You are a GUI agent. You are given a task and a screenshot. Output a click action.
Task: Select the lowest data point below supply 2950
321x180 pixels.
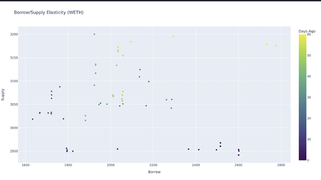[x=239, y=155]
